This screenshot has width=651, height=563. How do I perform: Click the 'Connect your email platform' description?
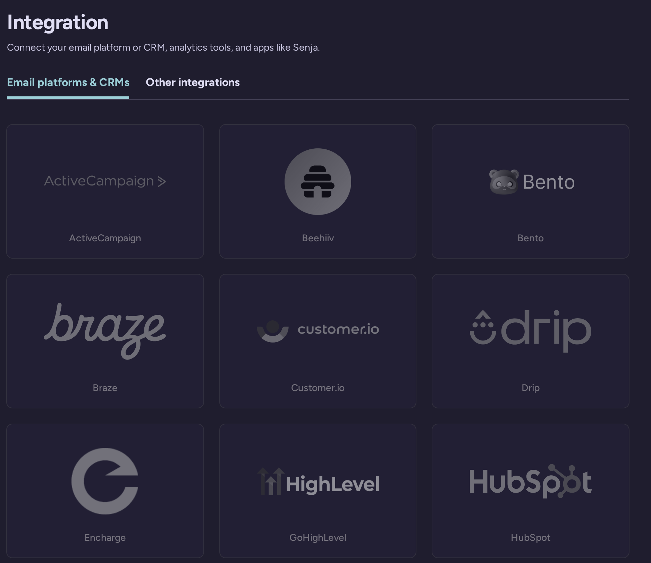click(x=163, y=47)
